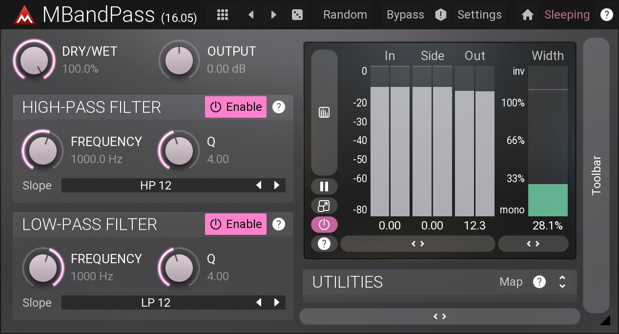
Task: Toggle the meter power button
Action: click(324, 225)
